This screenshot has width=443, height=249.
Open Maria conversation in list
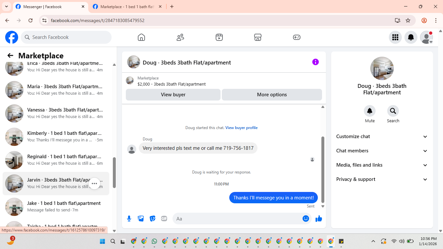[x=56, y=90]
